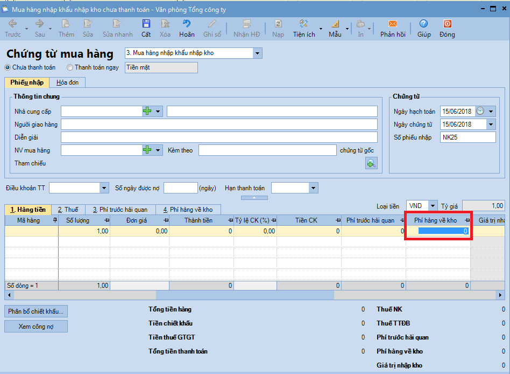This screenshot has height=374, width=510.
Task: Open the Tiện ích tools icon
Action: 303,24
